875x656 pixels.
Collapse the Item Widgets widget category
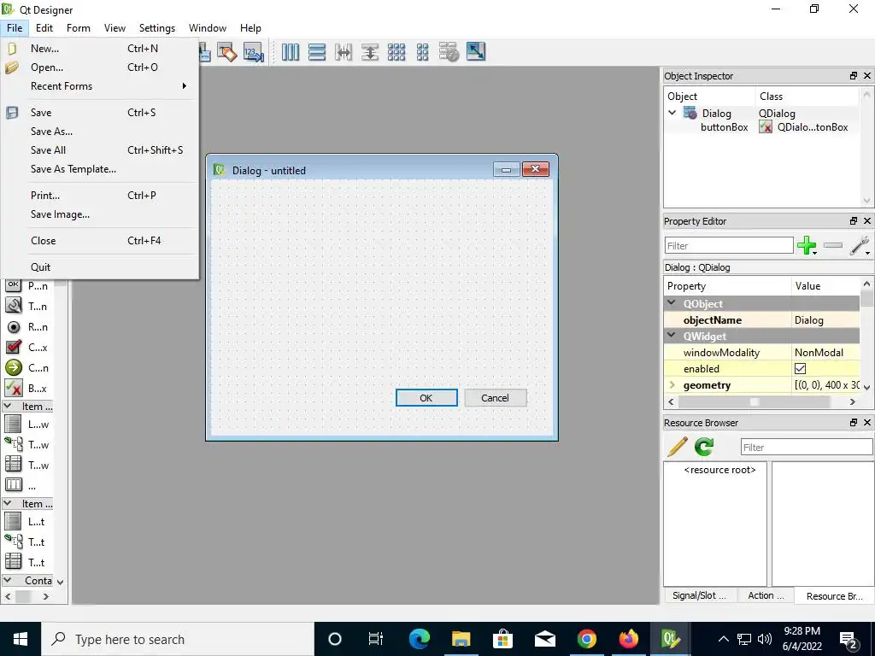7,503
